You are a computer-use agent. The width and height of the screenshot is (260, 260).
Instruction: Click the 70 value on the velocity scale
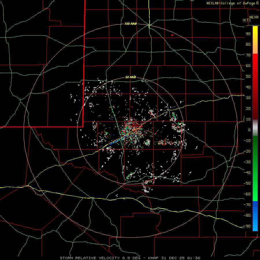click(x=248, y=55)
